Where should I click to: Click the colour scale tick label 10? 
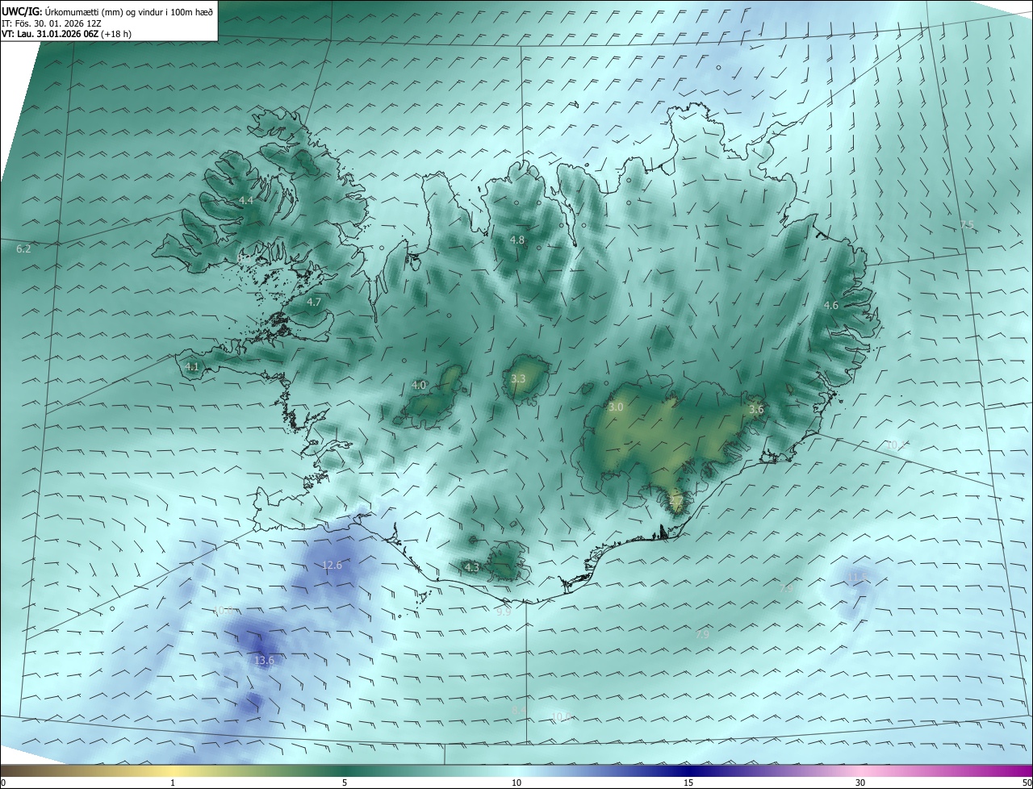(x=516, y=783)
